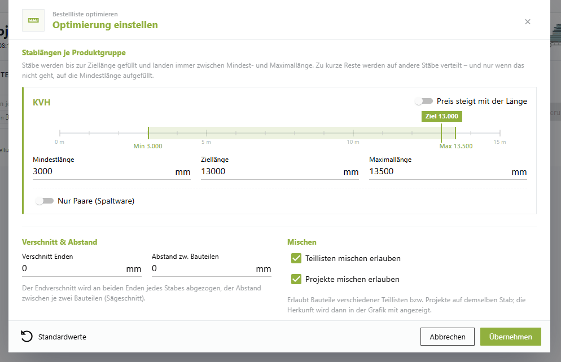Click the Standardwerte reset arrow icon
This screenshot has width=561, height=362.
pos(27,336)
